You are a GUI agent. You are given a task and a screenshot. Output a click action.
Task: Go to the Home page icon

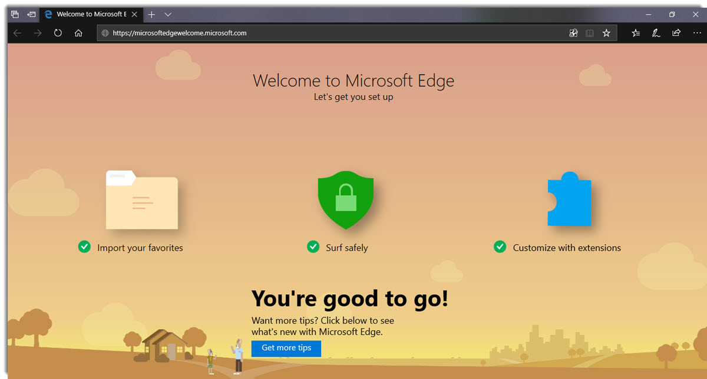[78, 33]
